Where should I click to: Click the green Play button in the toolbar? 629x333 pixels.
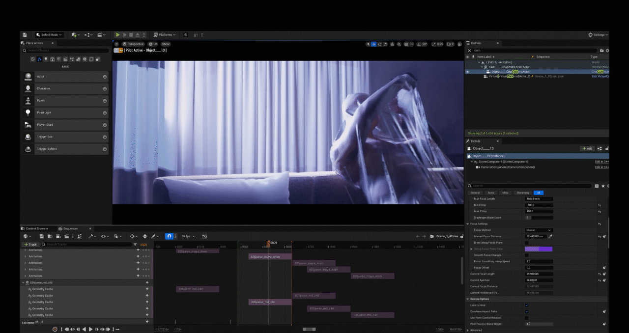[117, 35]
